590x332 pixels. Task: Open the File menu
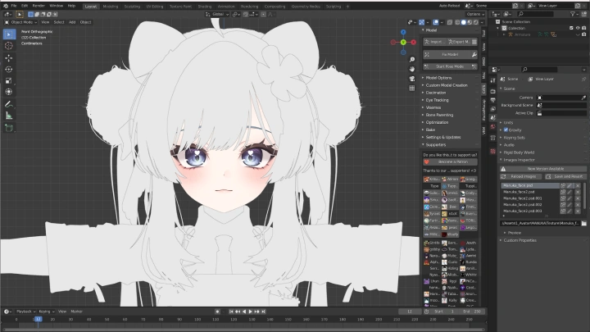(x=14, y=6)
